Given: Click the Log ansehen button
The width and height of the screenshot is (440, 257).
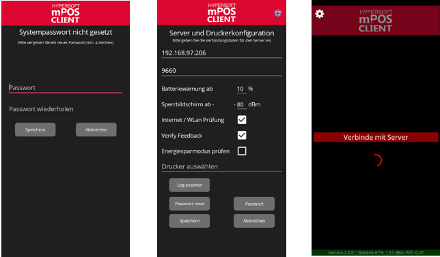Looking at the screenshot, I should click(189, 185).
